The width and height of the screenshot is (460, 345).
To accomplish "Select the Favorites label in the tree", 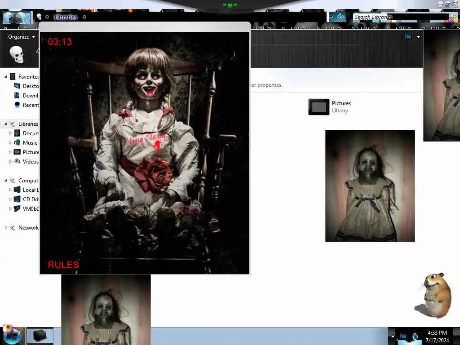I will click(x=28, y=76).
